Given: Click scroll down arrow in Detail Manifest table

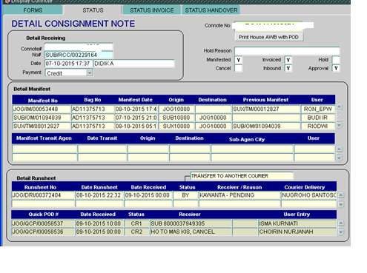Looking at the screenshot, I should pyautogui.click(x=339, y=125).
